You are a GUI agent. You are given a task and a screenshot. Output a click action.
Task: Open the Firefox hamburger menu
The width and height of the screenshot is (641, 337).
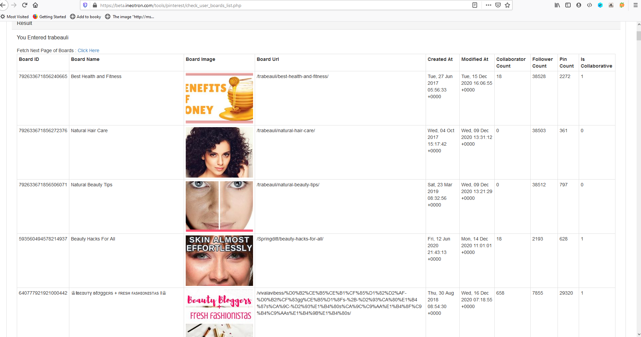(636, 5)
